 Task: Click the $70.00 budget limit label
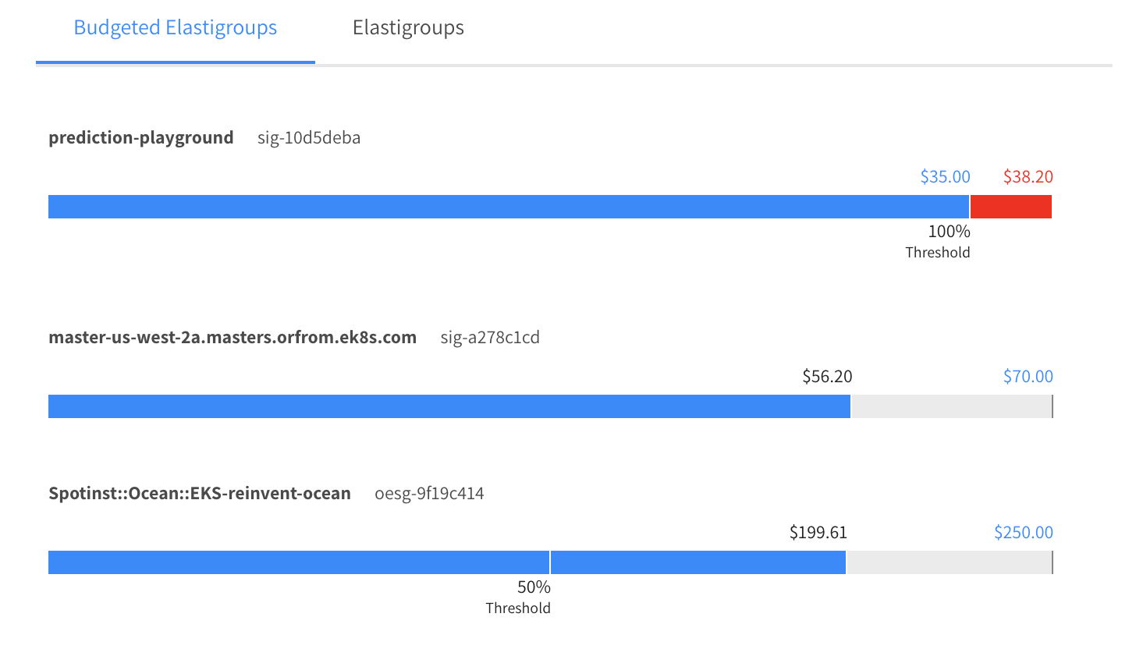tap(1028, 378)
